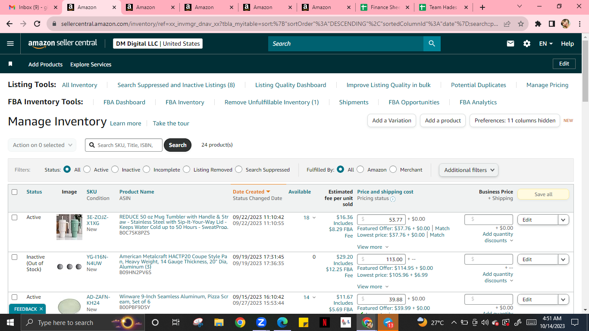This screenshot has height=331, width=589.
Task: Open the Chrome extensions puzzle icon
Action: click(538, 24)
